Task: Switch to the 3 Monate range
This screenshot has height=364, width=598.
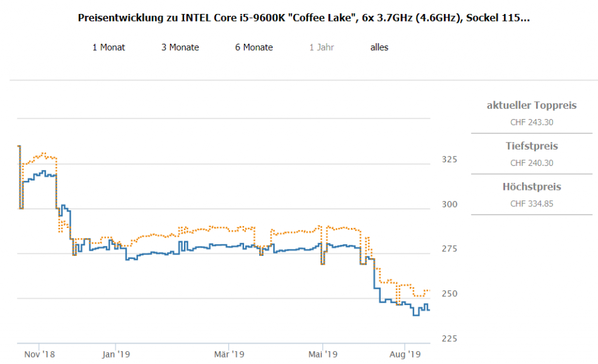Action: (180, 47)
